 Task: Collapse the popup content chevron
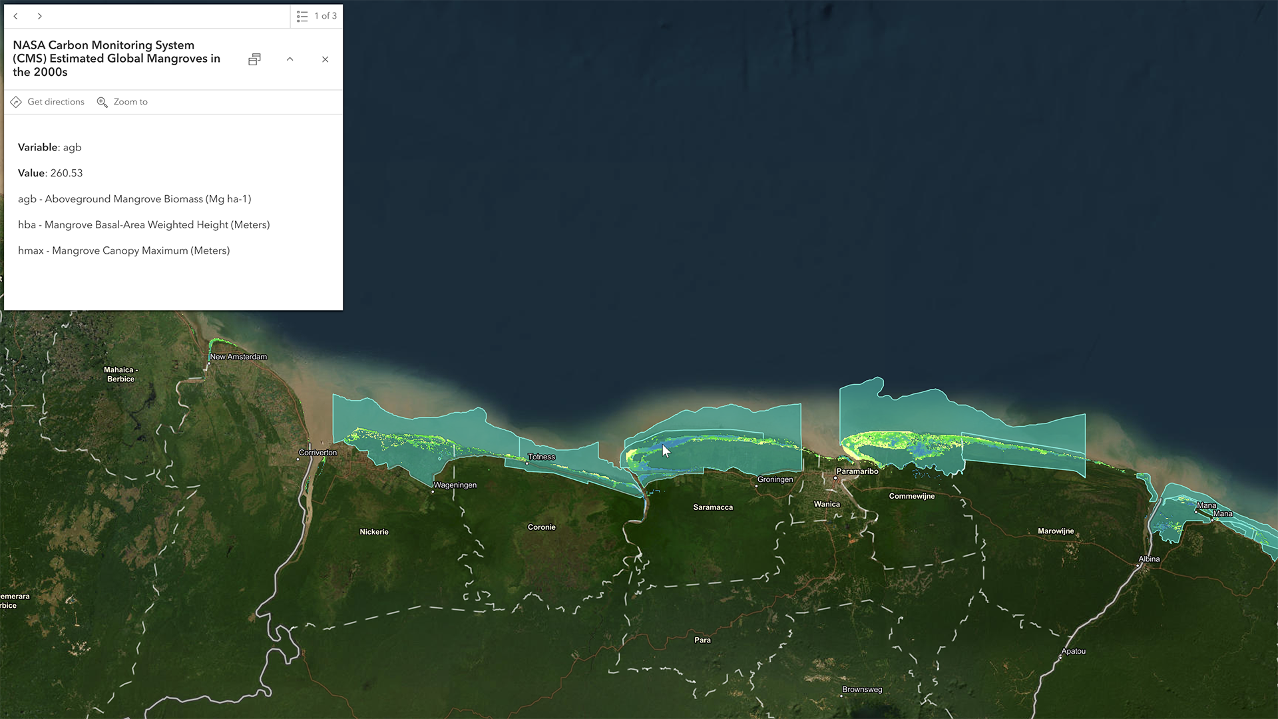click(x=290, y=59)
